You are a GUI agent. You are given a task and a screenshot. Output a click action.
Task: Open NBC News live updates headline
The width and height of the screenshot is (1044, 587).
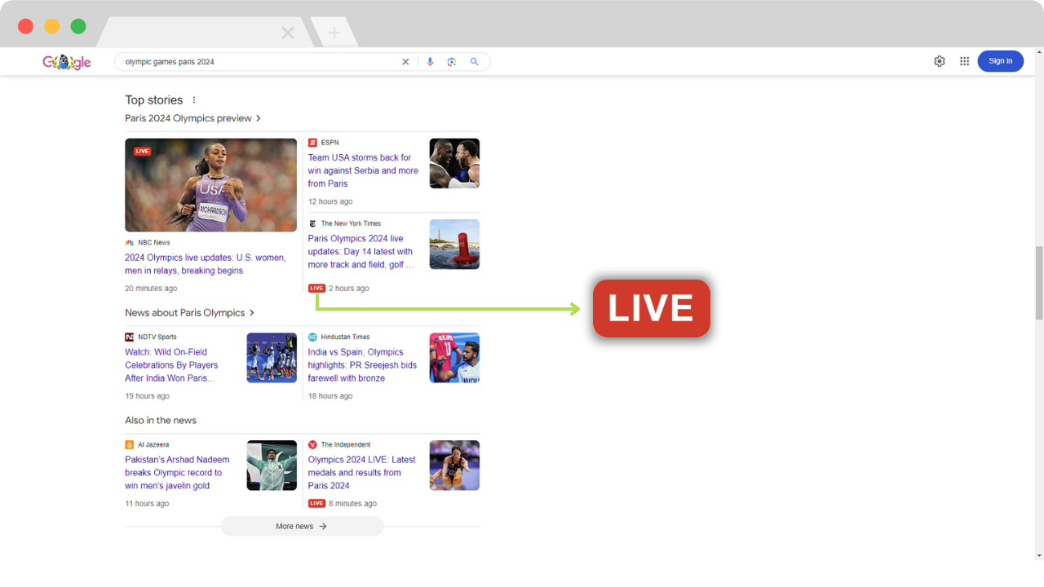click(x=206, y=264)
